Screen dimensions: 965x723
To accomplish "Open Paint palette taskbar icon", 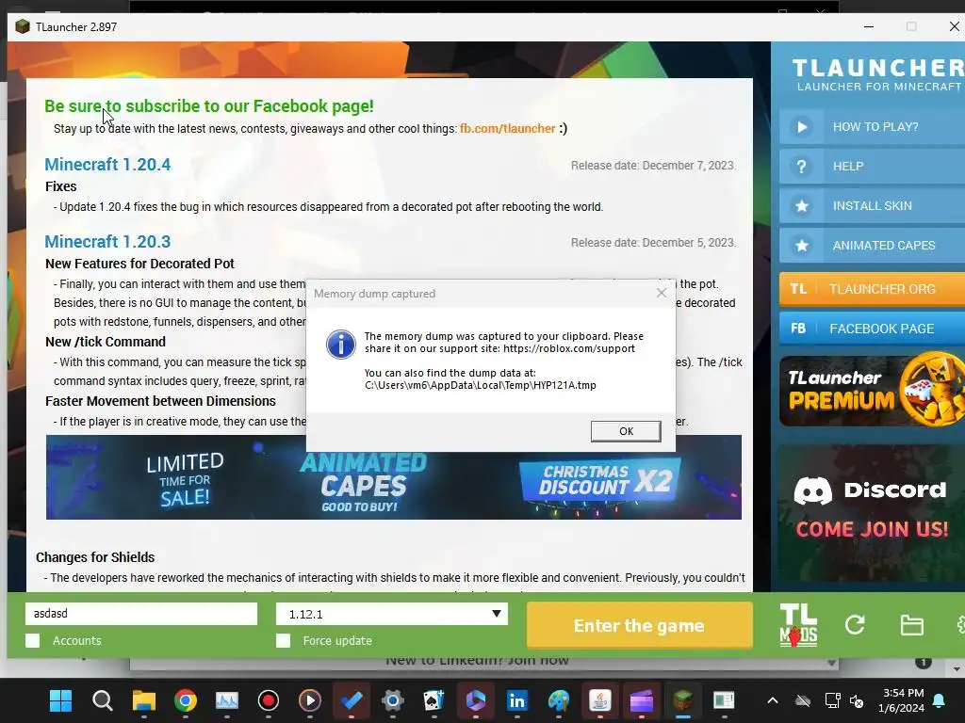I will pos(559,700).
